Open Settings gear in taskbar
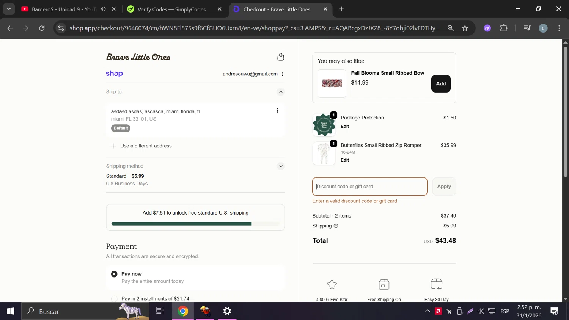The width and height of the screenshot is (569, 320). coord(227,311)
